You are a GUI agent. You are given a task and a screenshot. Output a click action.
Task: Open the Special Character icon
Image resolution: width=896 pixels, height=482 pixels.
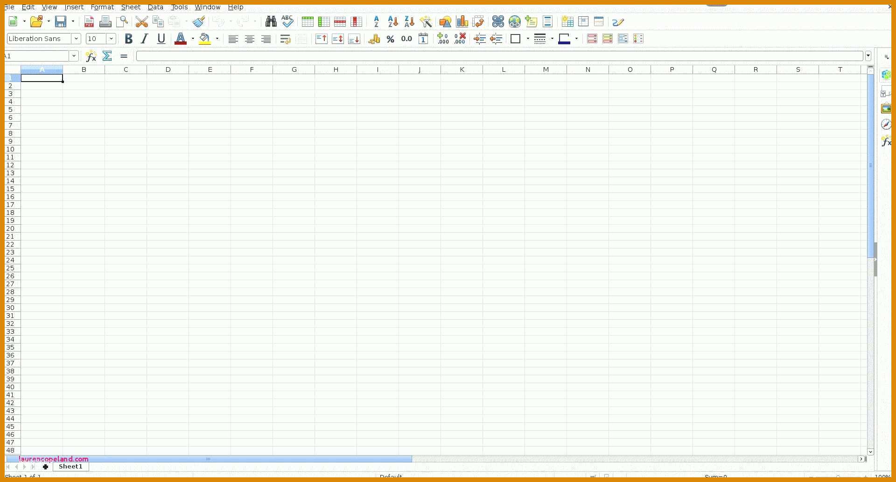pos(498,21)
